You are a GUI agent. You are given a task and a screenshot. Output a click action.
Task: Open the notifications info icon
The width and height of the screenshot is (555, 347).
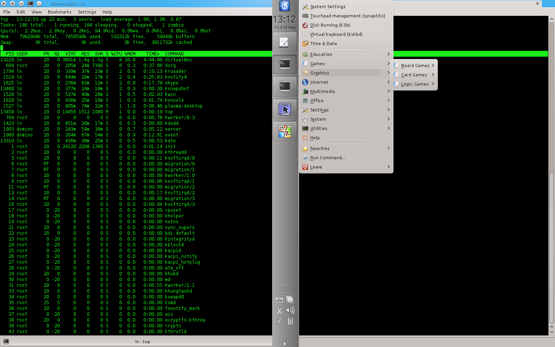(x=284, y=289)
